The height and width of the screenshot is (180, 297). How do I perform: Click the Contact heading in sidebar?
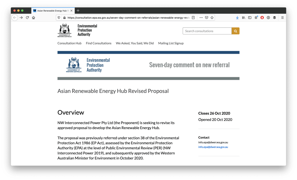coord(204,137)
